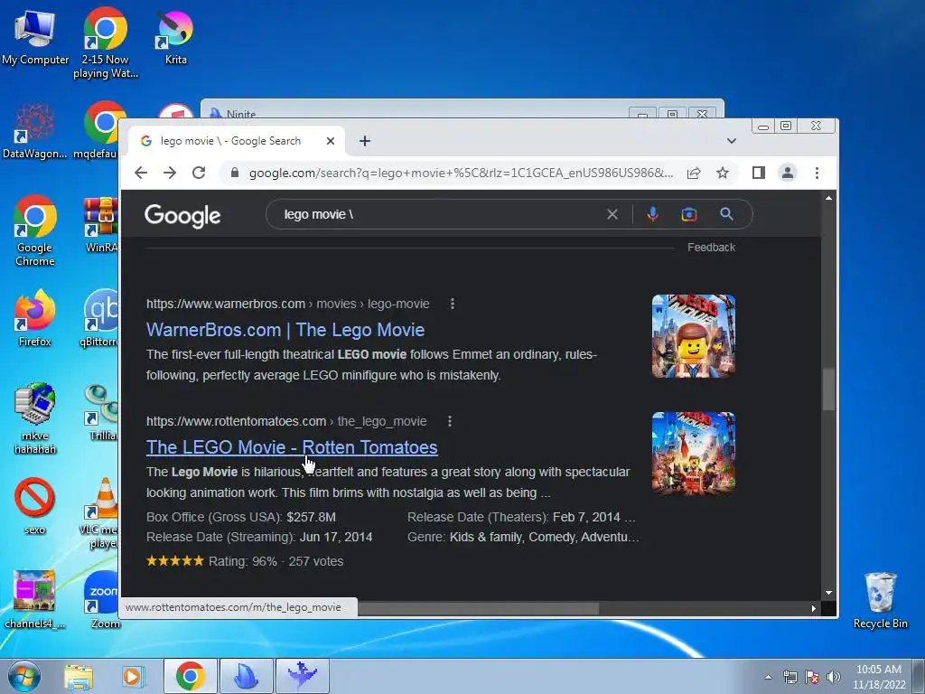Screen dimensions: 925x694
Task: Click the Release Date Jun 17, 2014 text
Action: 336,537
